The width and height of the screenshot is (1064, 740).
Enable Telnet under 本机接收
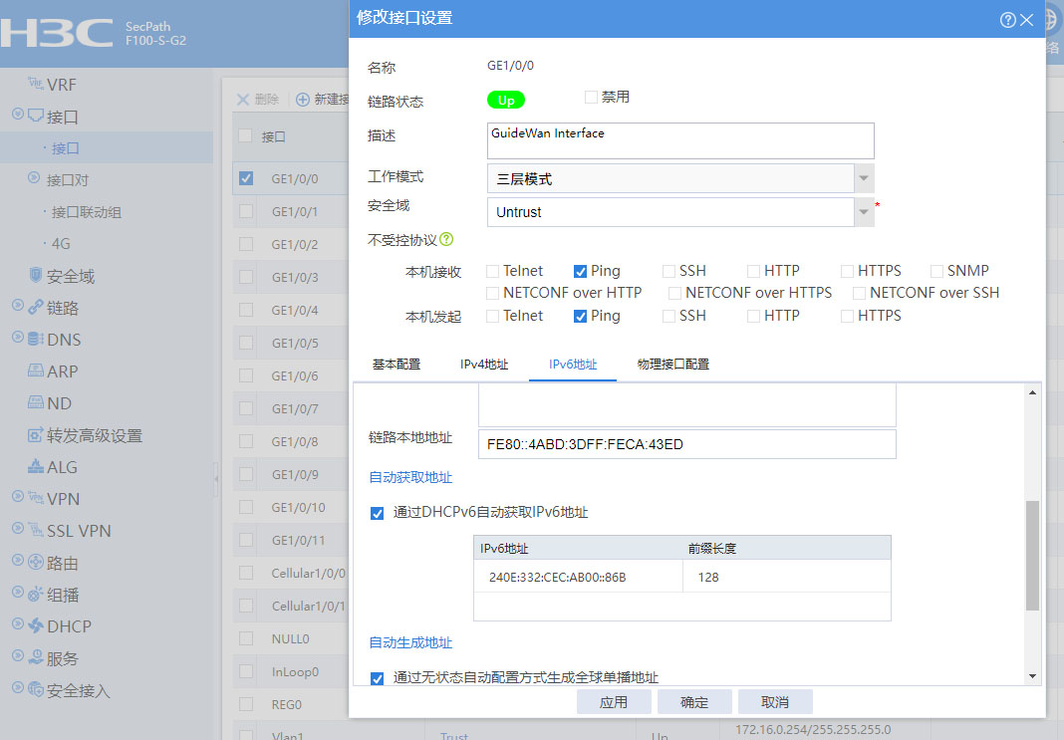pyautogui.click(x=492, y=271)
